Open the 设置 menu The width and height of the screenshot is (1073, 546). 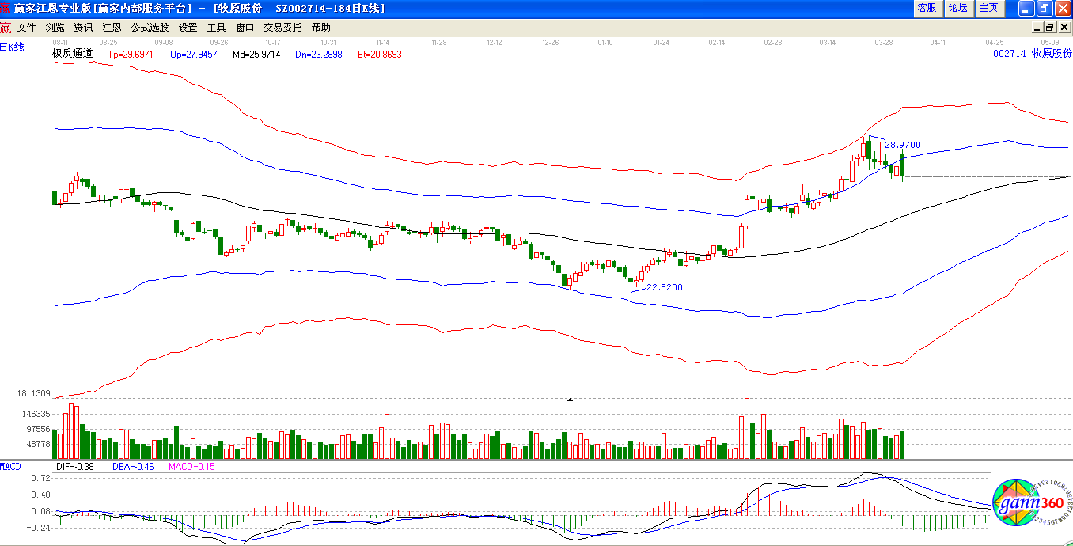(188, 27)
